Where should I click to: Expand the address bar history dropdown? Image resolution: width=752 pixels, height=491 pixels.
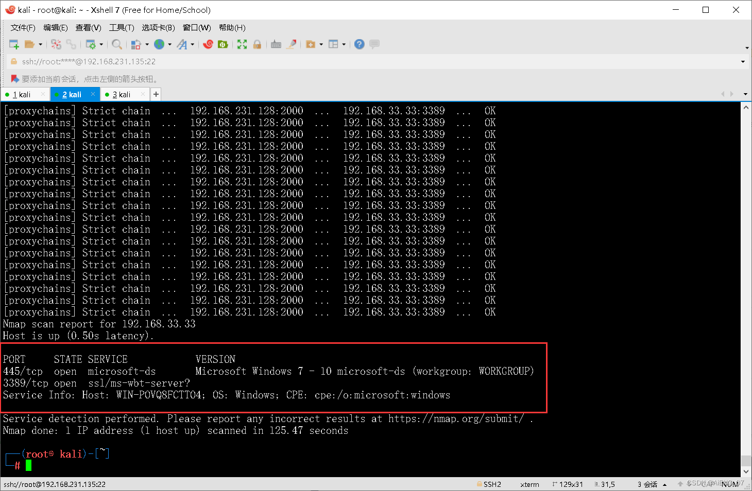click(743, 62)
